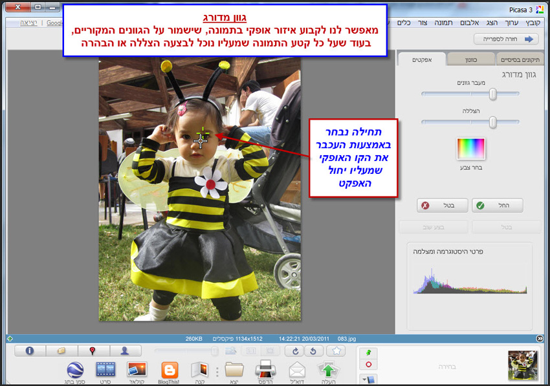Create a Collage (קולאז') icon

(137, 370)
